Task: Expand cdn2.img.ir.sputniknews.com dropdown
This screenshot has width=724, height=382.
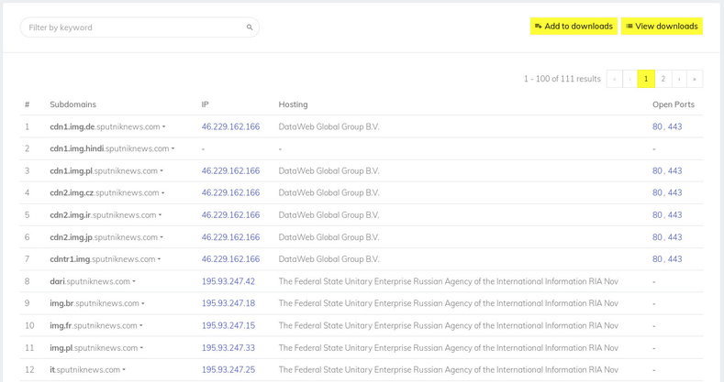Action: pos(161,215)
